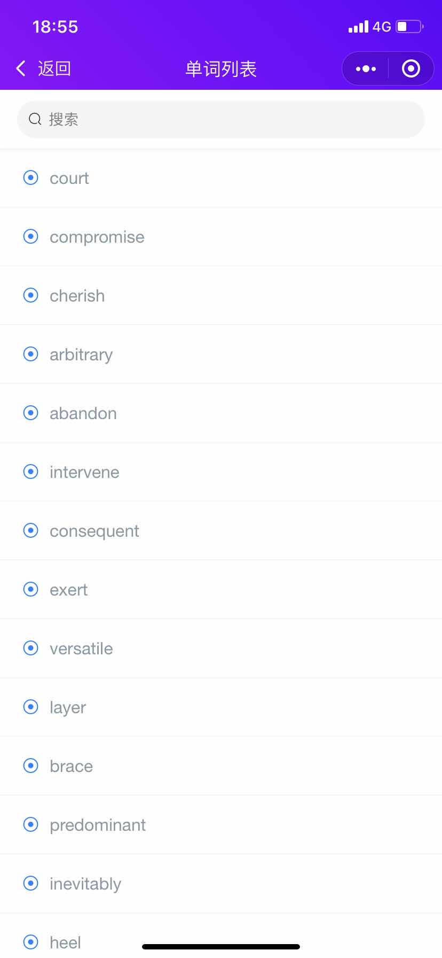Click the search magnifier icon
442x958 pixels.
coord(35,119)
